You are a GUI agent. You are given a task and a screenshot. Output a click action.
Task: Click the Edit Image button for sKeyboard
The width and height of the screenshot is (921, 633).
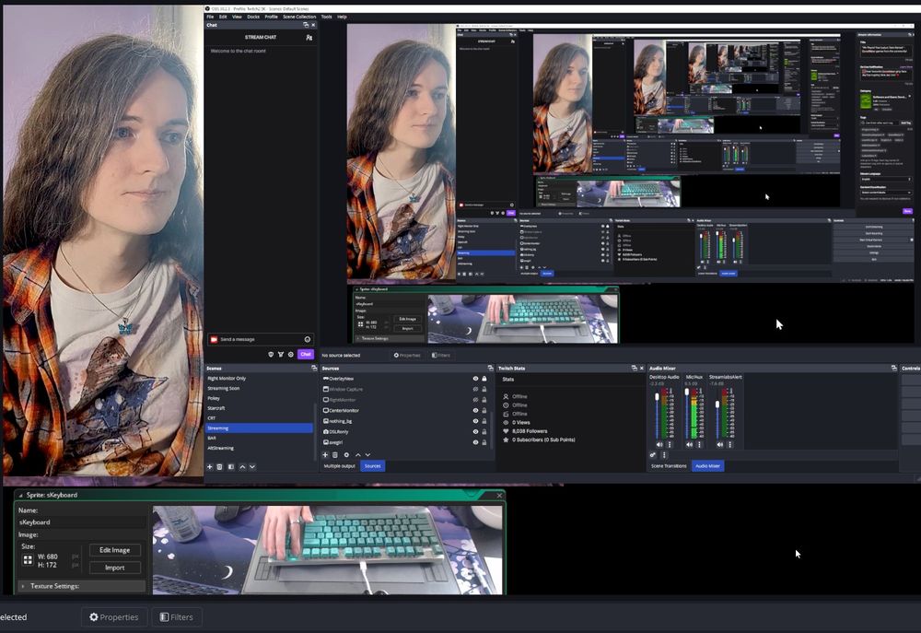click(x=114, y=550)
